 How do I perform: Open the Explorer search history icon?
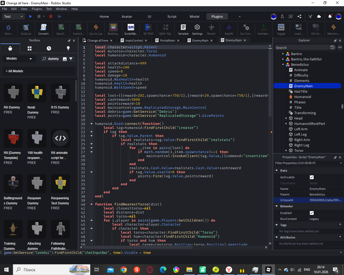coord(332,47)
